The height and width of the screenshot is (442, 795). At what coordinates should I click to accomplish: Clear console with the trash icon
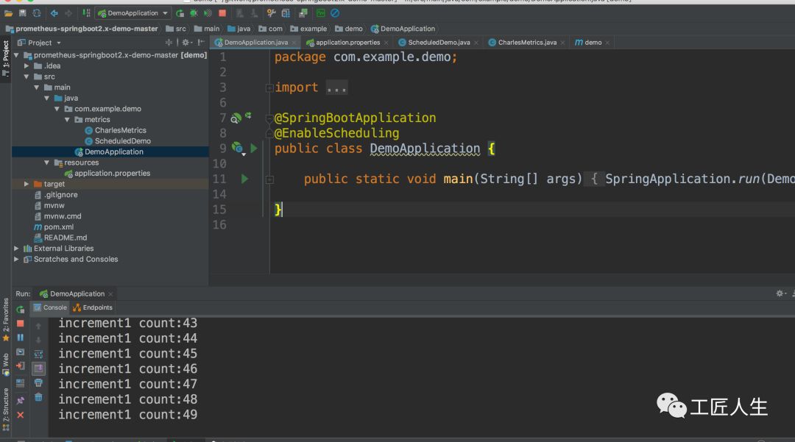38,397
